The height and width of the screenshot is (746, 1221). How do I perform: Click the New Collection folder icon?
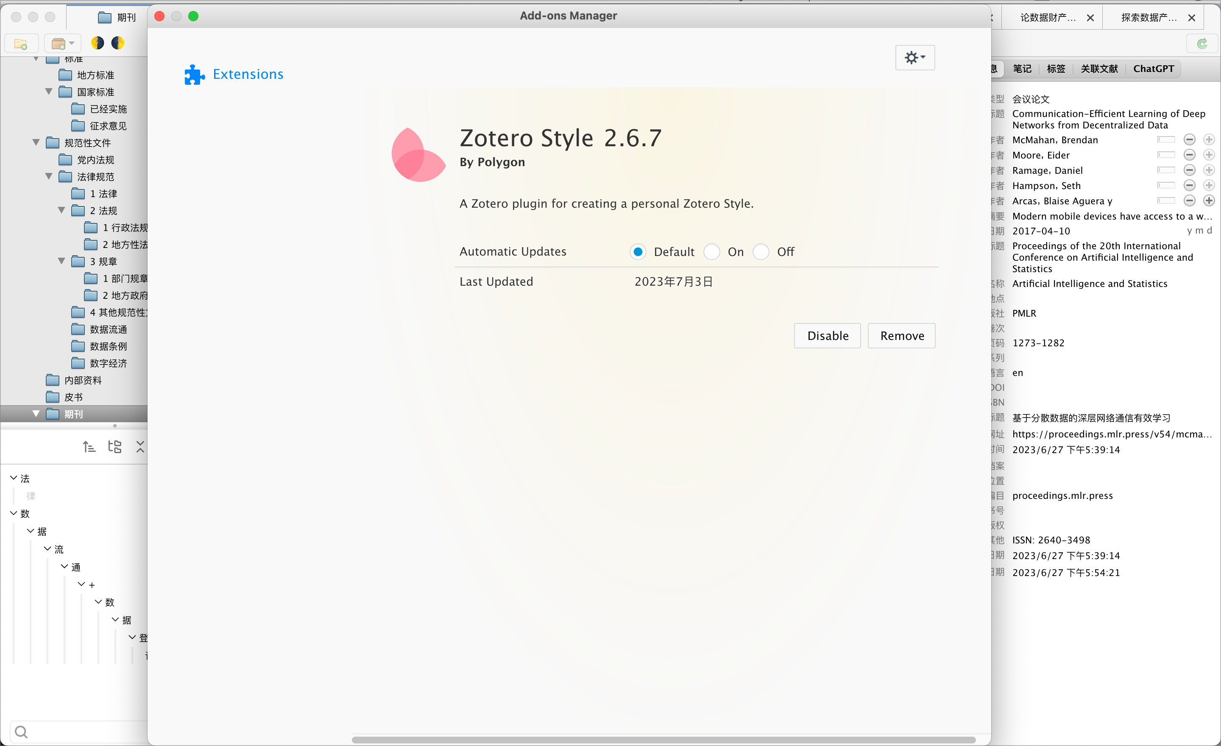click(21, 44)
